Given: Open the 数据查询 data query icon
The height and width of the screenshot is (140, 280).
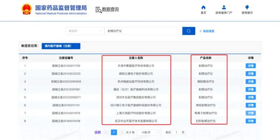Looking at the screenshot, I should point(99,10).
